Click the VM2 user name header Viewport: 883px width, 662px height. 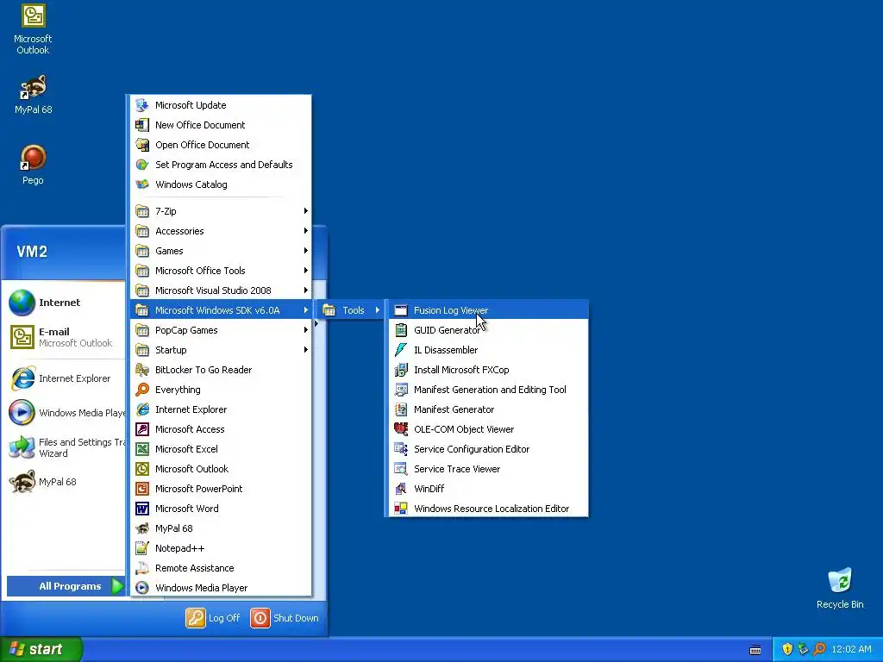pyautogui.click(x=32, y=252)
